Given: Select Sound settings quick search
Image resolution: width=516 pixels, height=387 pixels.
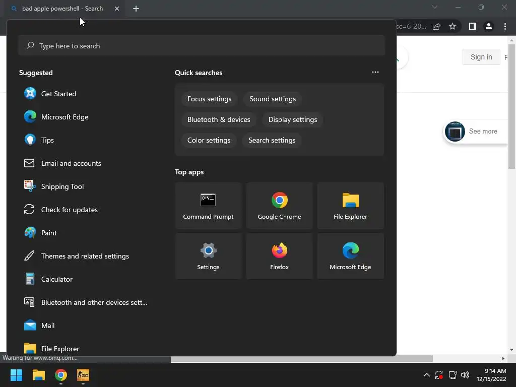Looking at the screenshot, I should coord(273,99).
